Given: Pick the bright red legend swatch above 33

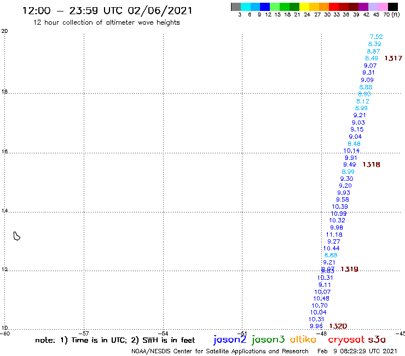Looking at the screenshot, I should [334, 7].
